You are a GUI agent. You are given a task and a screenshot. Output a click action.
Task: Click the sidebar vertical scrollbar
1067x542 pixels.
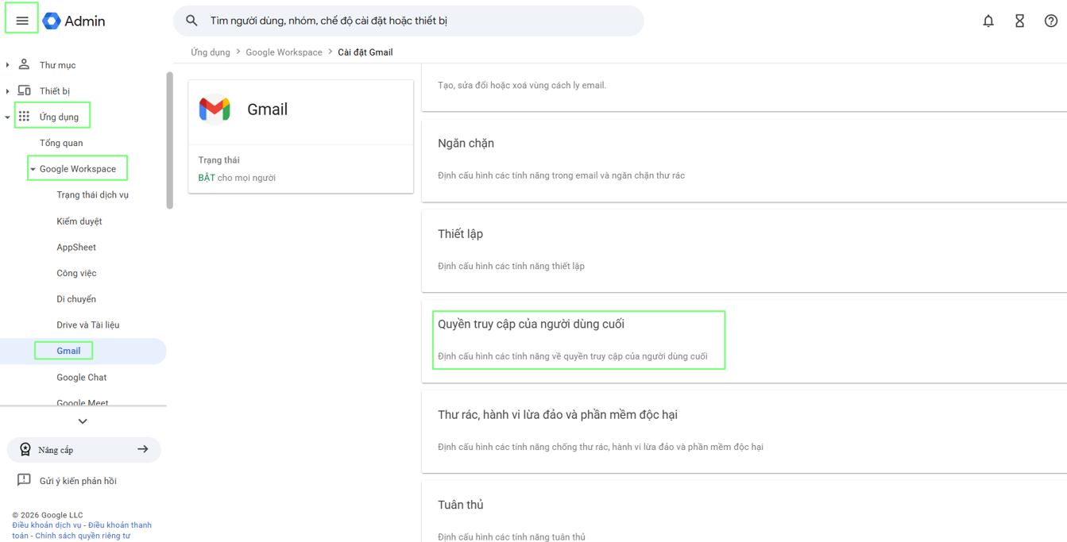tap(169, 140)
